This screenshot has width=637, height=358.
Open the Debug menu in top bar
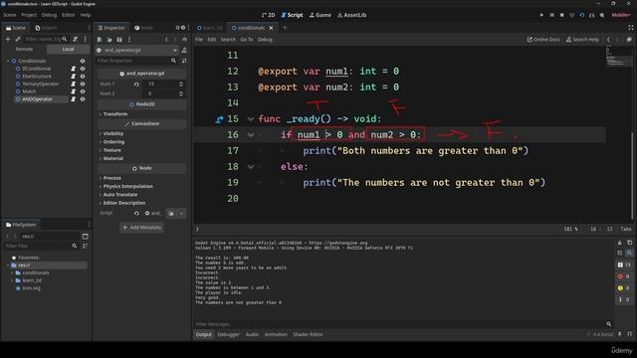coord(49,15)
